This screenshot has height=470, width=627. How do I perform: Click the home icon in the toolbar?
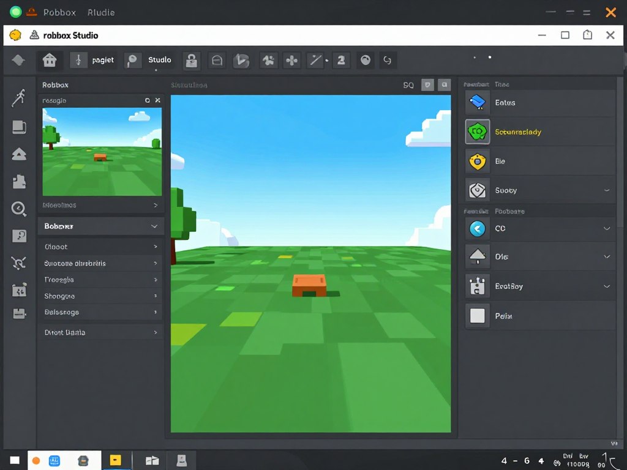[x=50, y=61]
